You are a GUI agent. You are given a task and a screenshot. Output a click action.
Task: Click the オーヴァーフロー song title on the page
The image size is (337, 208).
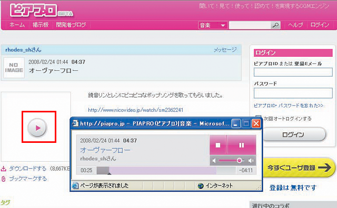pyautogui.click(x=53, y=70)
